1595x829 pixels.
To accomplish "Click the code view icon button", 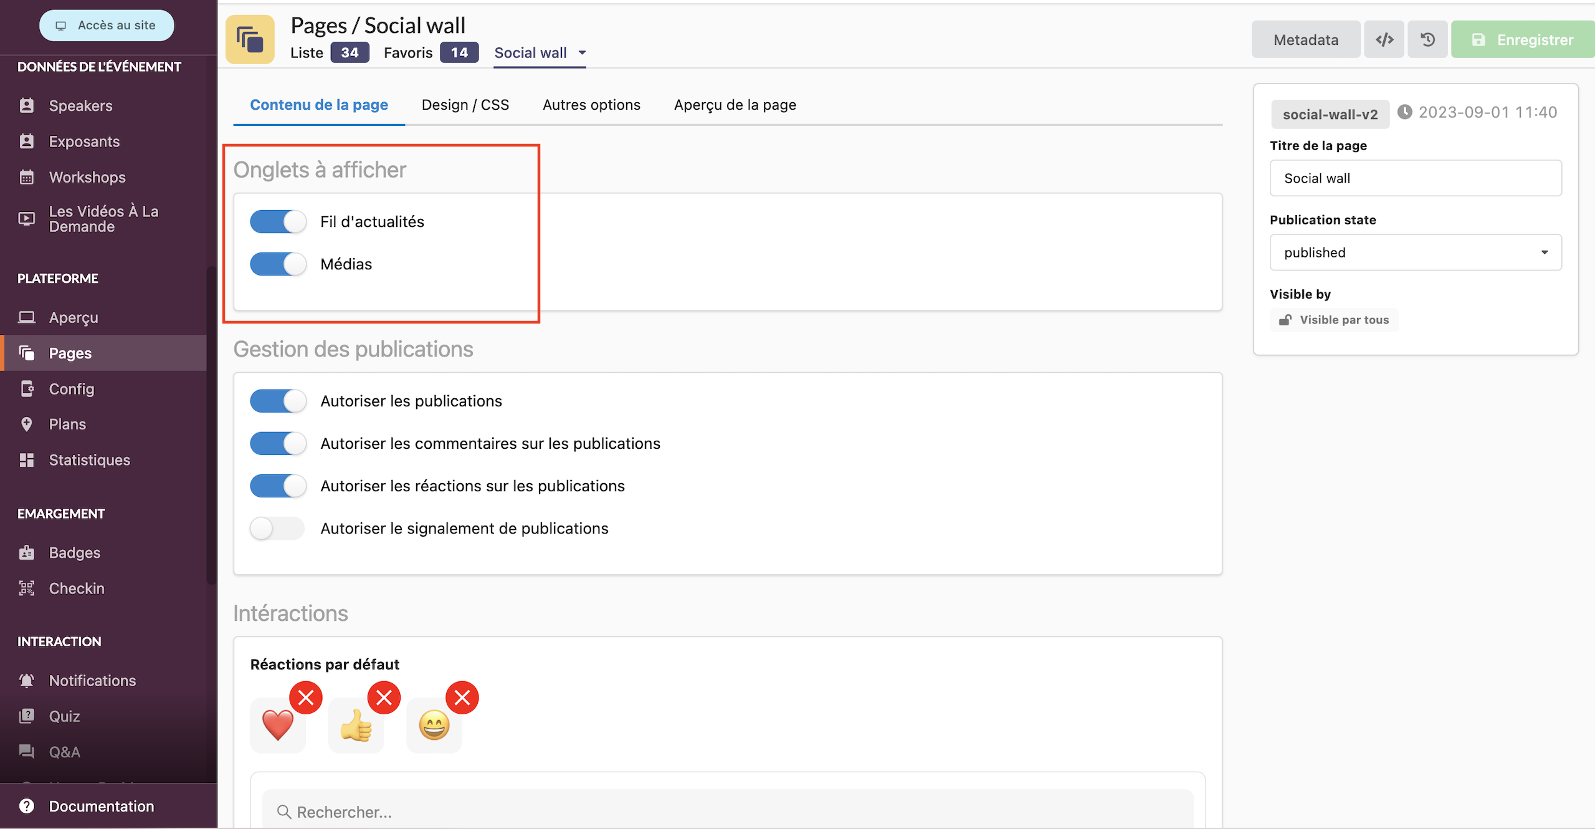I will [1384, 40].
